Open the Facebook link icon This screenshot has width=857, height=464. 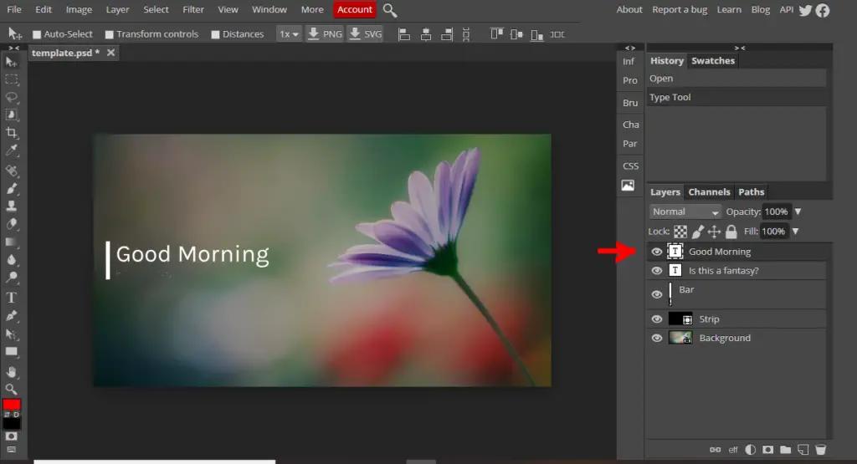(823, 10)
